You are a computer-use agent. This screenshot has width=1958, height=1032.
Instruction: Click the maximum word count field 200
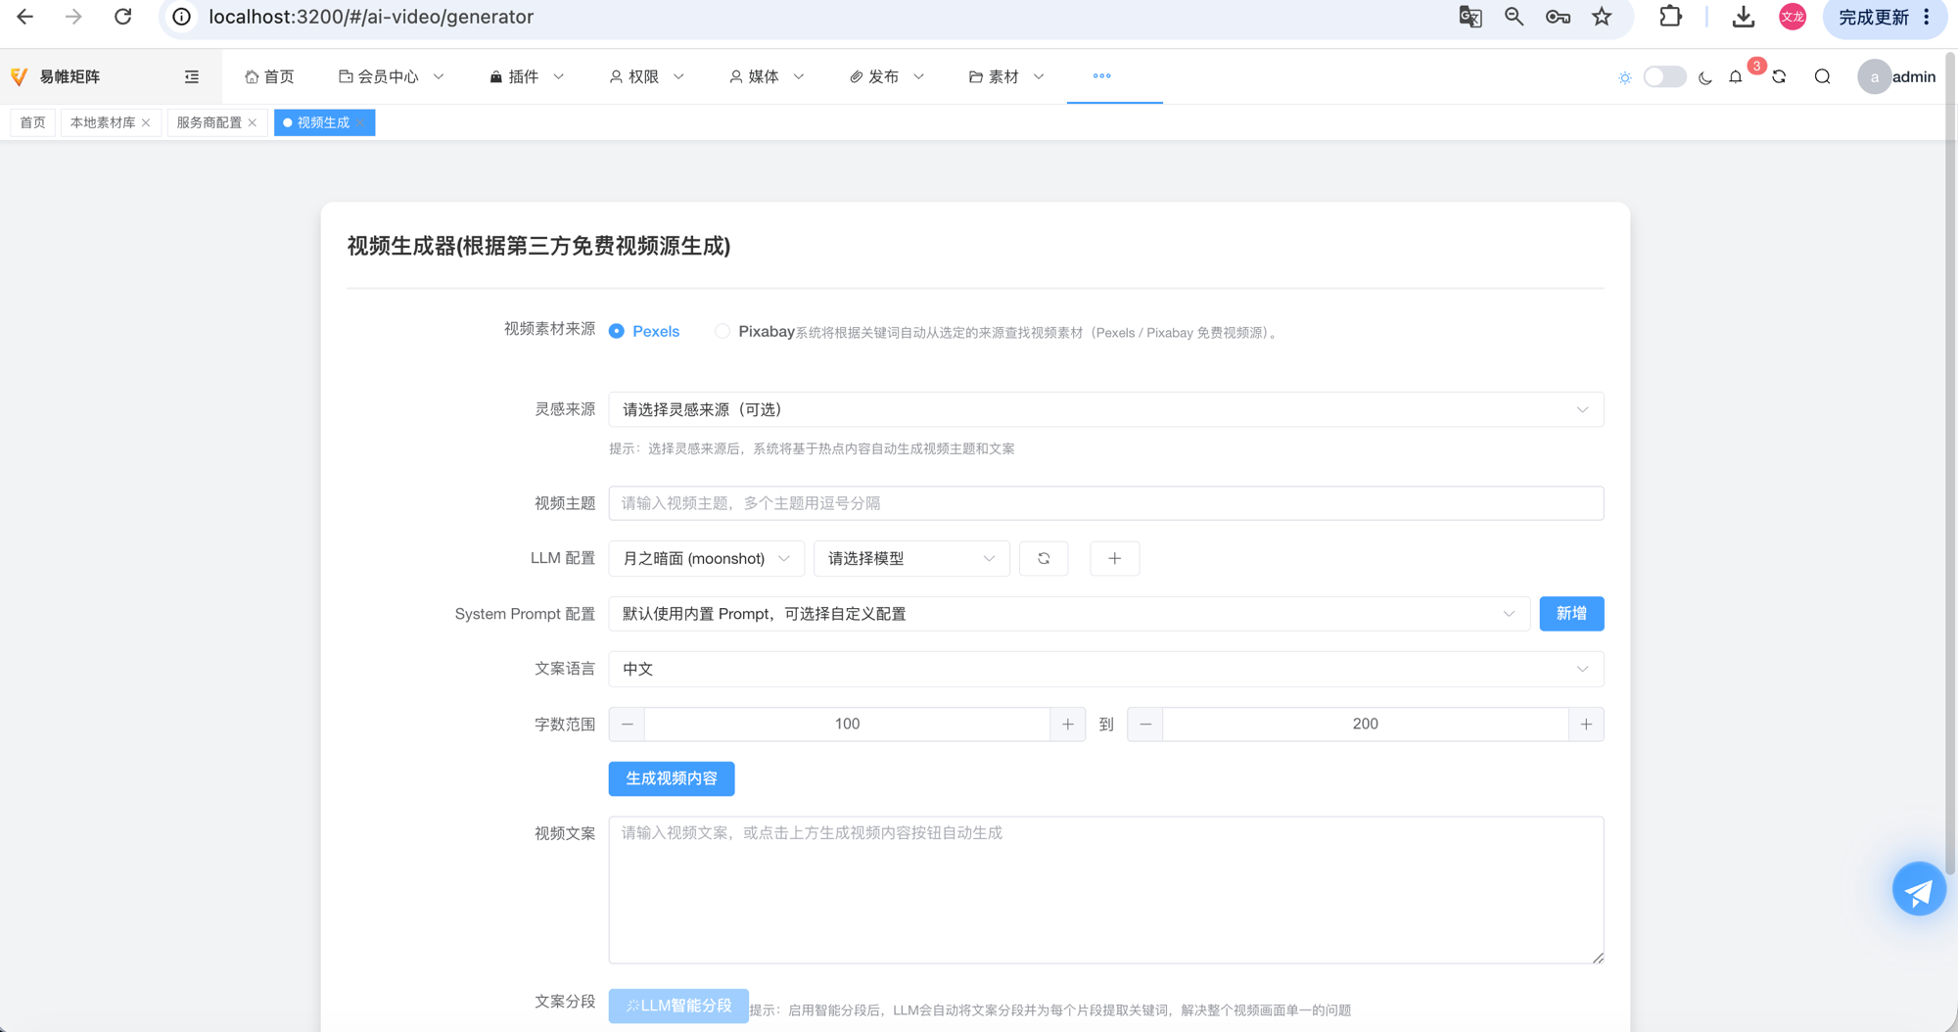(x=1366, y=725)
